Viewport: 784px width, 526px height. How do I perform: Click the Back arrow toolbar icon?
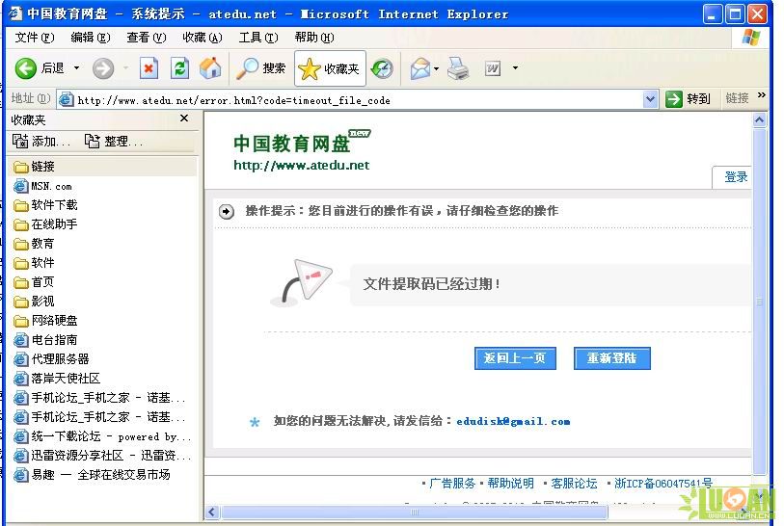[25, 68]
